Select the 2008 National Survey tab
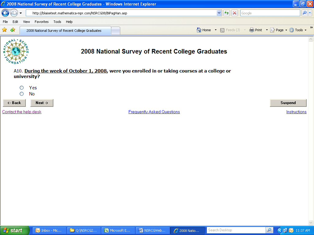Viewport: 314px width, 235px height. click(x=65, y=31)
